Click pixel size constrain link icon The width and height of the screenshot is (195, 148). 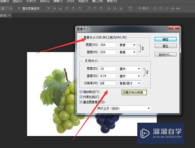pyautogui.click(x=143, y=48)
